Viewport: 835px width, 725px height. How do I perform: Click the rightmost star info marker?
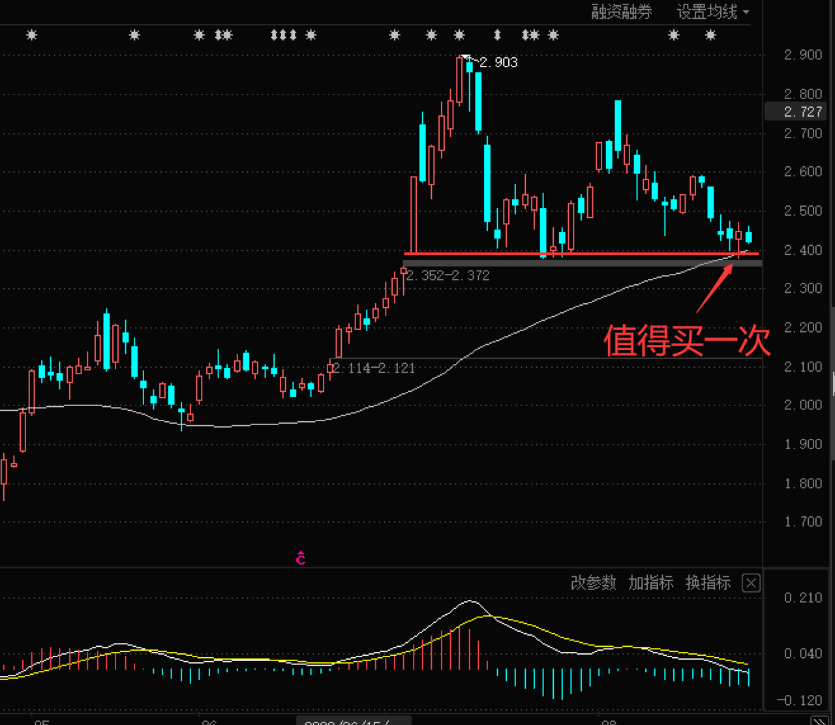[710, 35]
